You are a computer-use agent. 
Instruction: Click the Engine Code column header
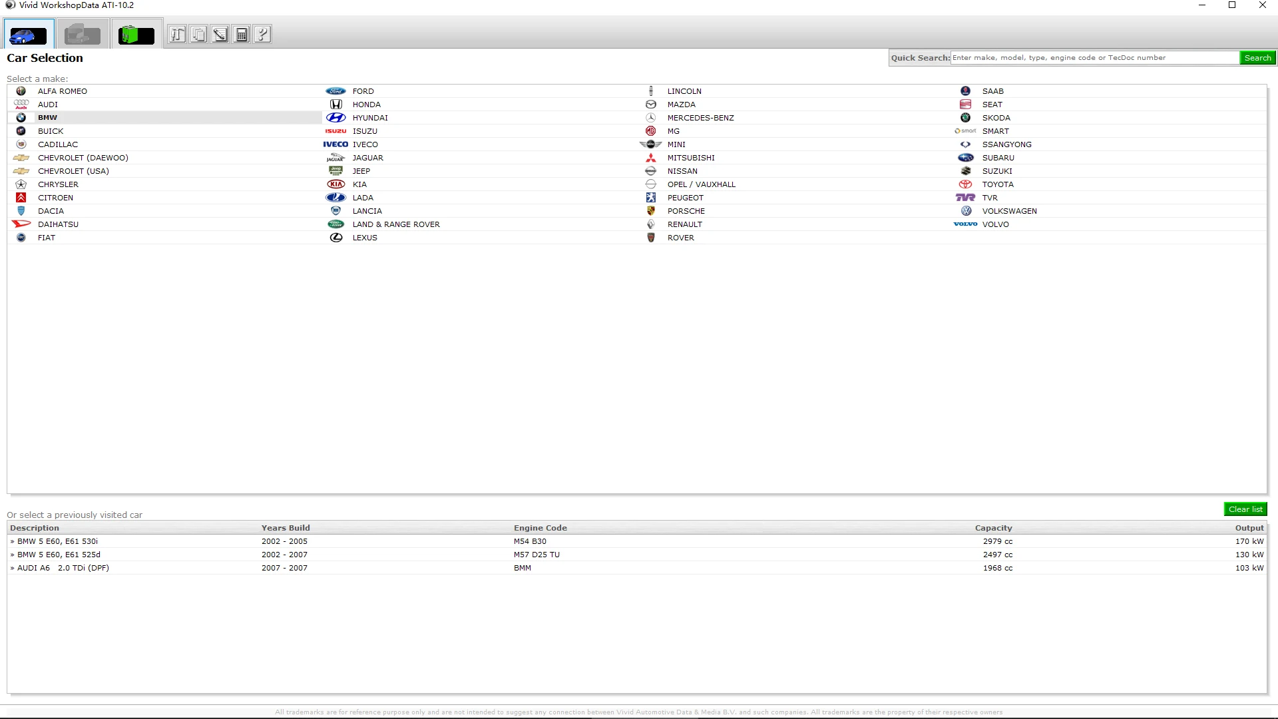[540, 528]
